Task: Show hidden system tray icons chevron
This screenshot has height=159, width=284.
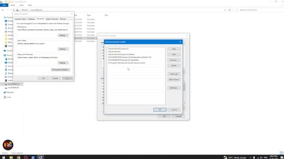Action: (250, 158)
